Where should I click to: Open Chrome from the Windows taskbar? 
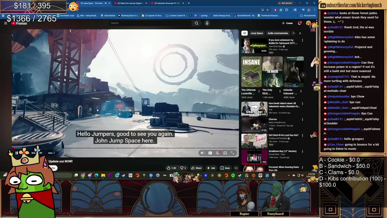[x=83, y=175]
